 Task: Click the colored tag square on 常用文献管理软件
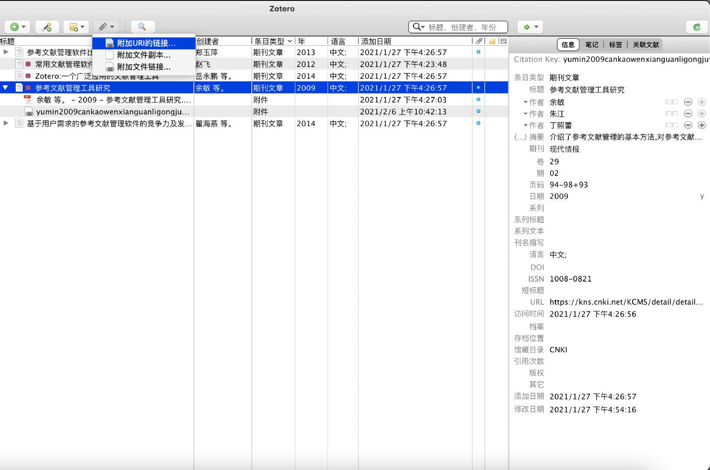click(x=28, y=64)
